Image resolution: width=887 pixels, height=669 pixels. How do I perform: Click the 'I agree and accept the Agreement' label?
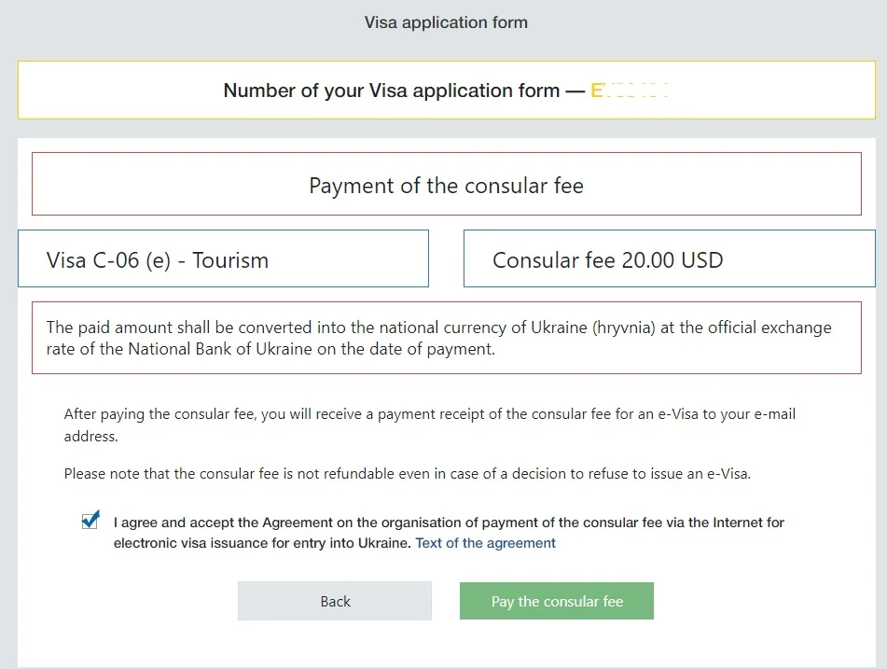pyautogui.click(x=449, y=533)
